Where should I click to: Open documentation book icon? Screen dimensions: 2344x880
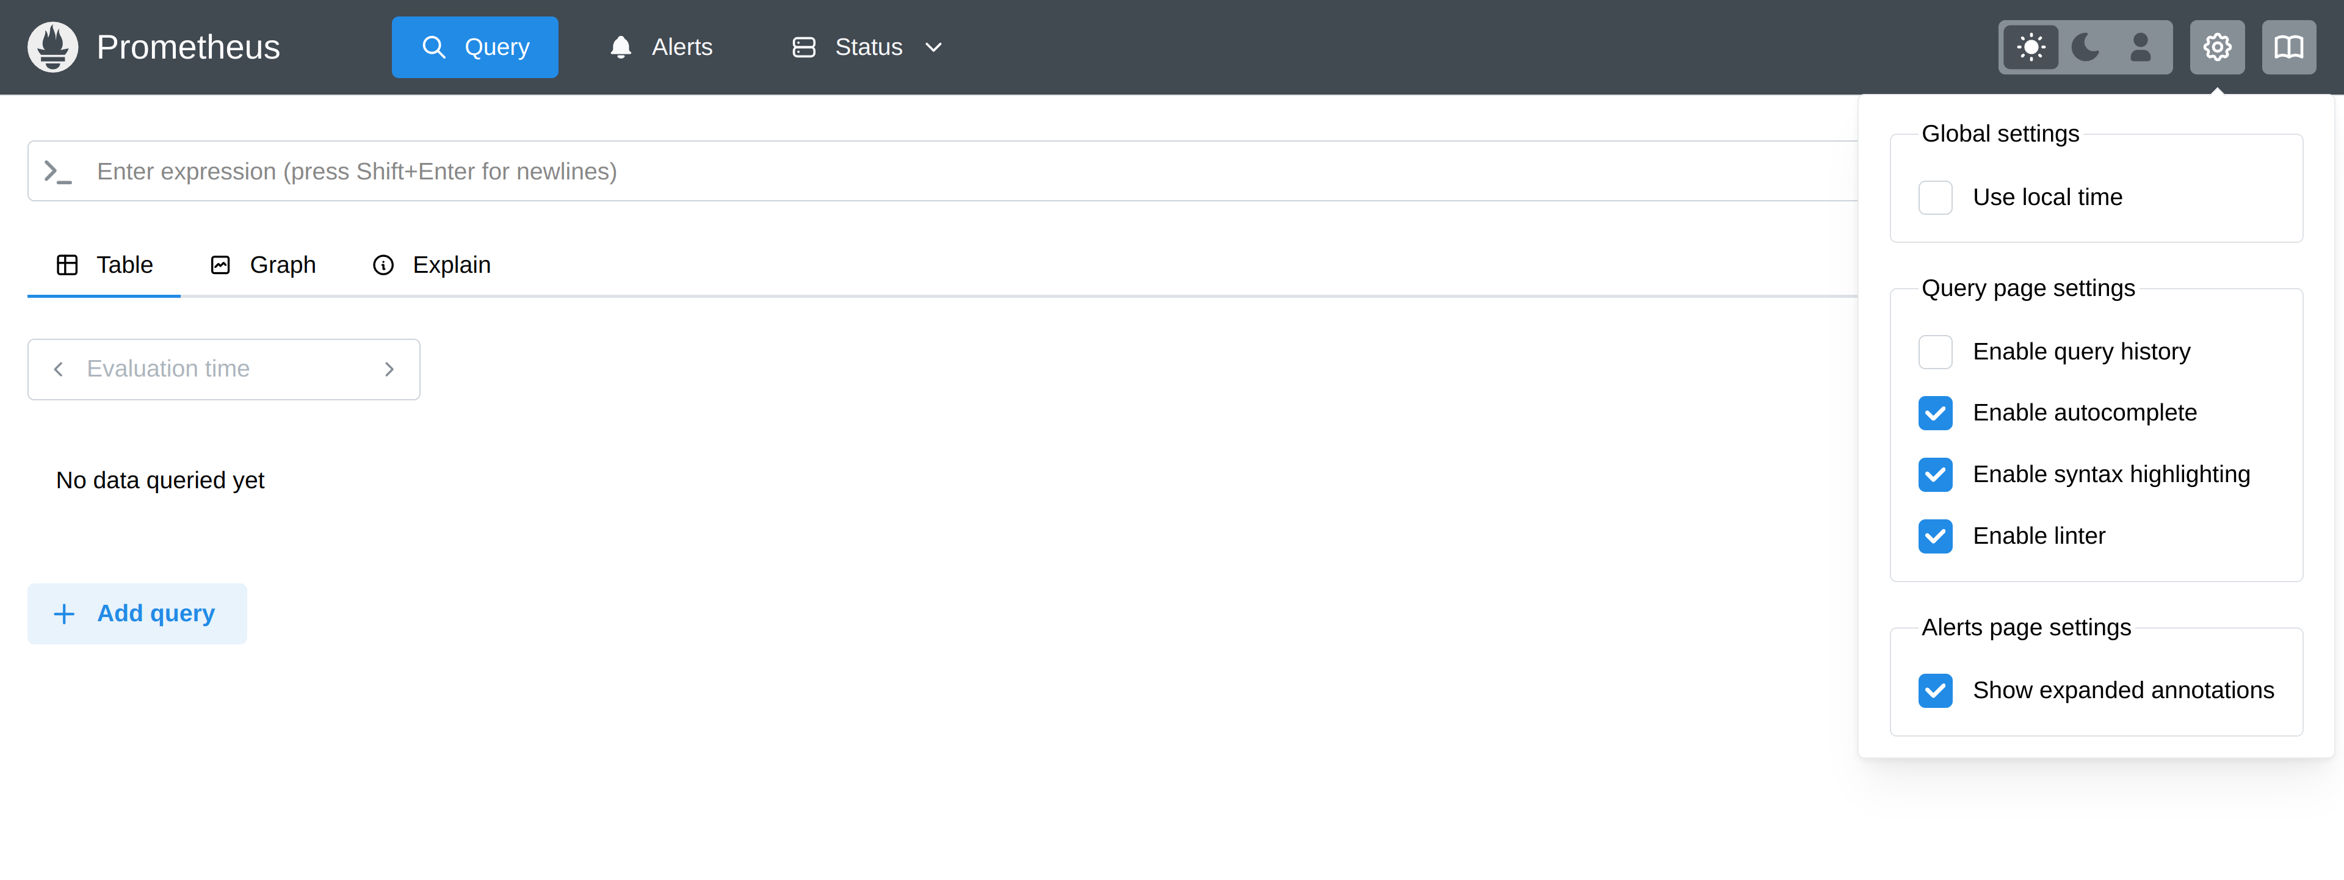coord(2288,48)
